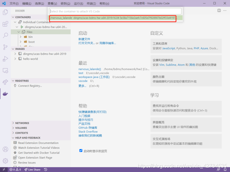This screenshot has height=172, width=230.
Task: Open the 颜色主题 card
Action: pos(186,79)
